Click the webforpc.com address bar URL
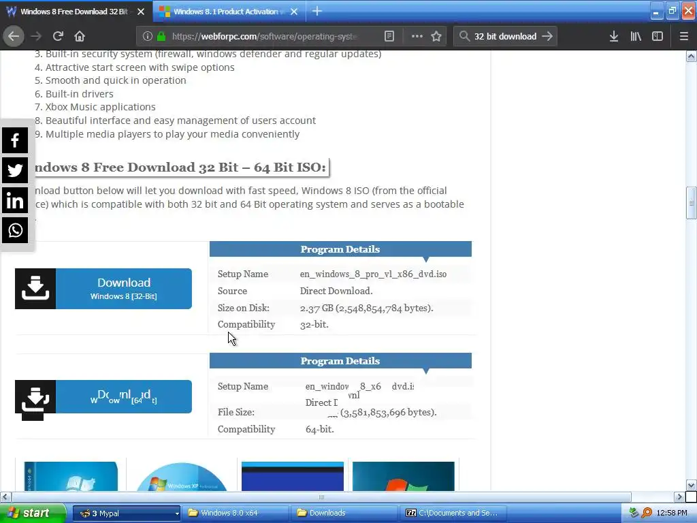The width and height of the screenshot is (697, 523). click(x=265, y=37)
